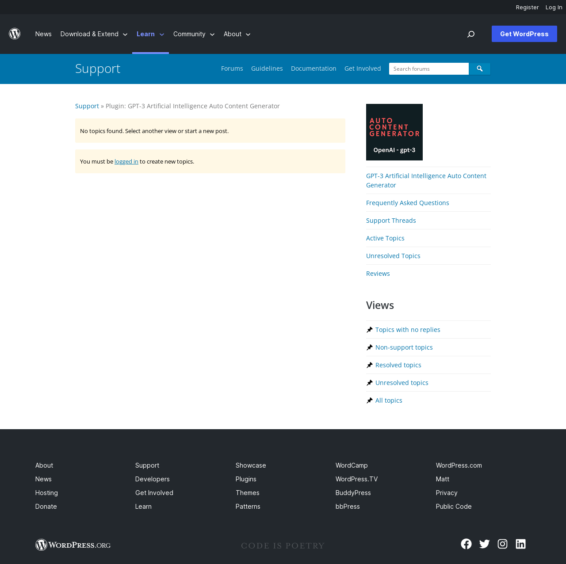Viewport: 566px width, 564px height.
Task: Focus the Search forums input field
Action: (429, 69)
